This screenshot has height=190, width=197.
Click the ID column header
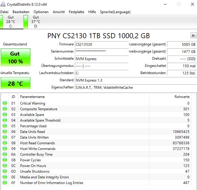pyautogui.click(x=13, y=97)
